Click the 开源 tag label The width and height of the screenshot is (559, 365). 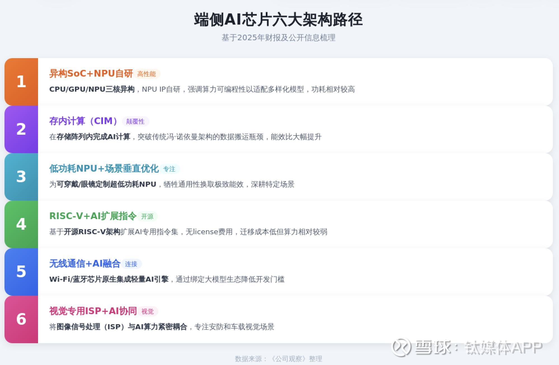147,217
